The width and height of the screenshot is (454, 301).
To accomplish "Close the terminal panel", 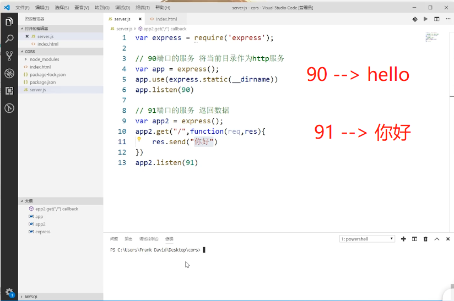I will click(x=447, y=239).
